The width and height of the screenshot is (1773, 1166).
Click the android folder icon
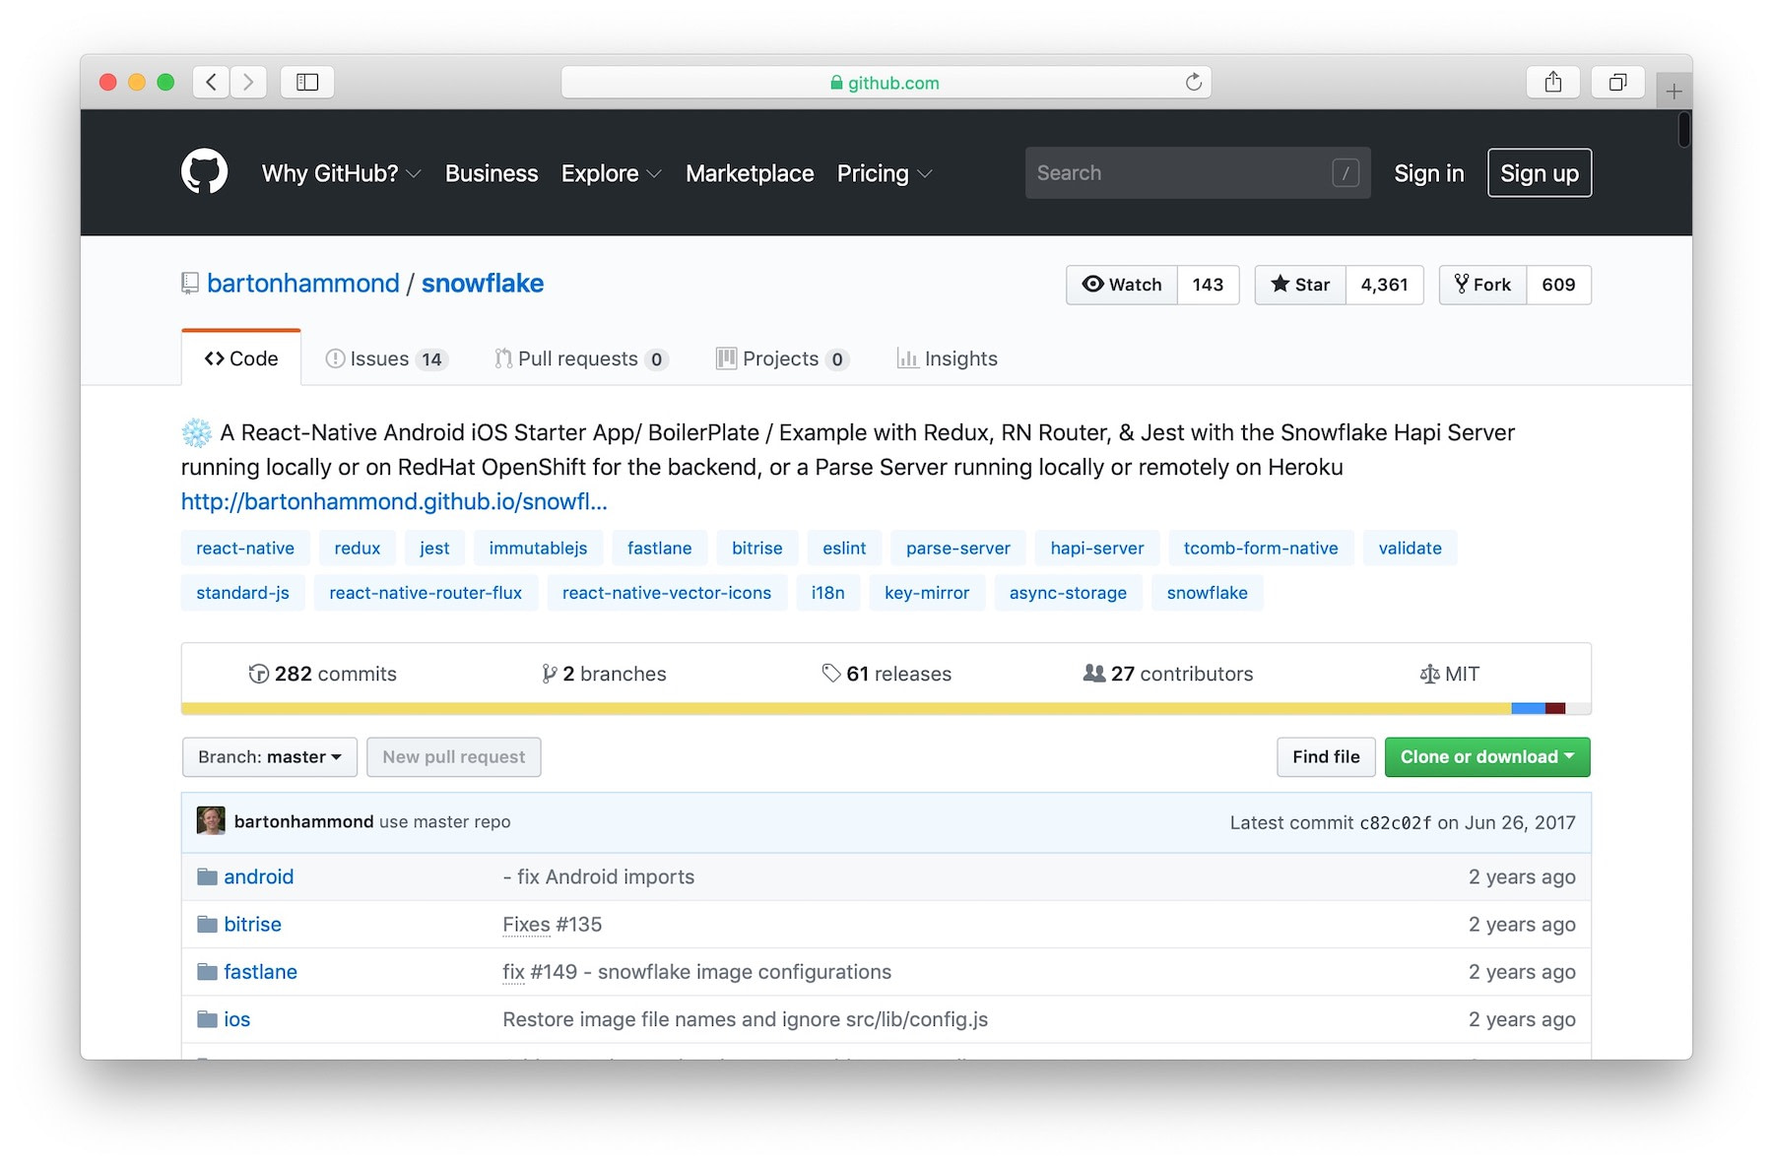pos(207,876)
